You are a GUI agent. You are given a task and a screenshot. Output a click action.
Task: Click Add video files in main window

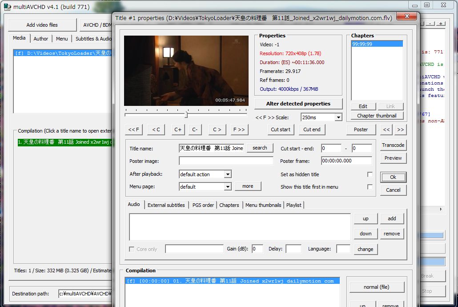pyautogui.click(x=42, y=25)
